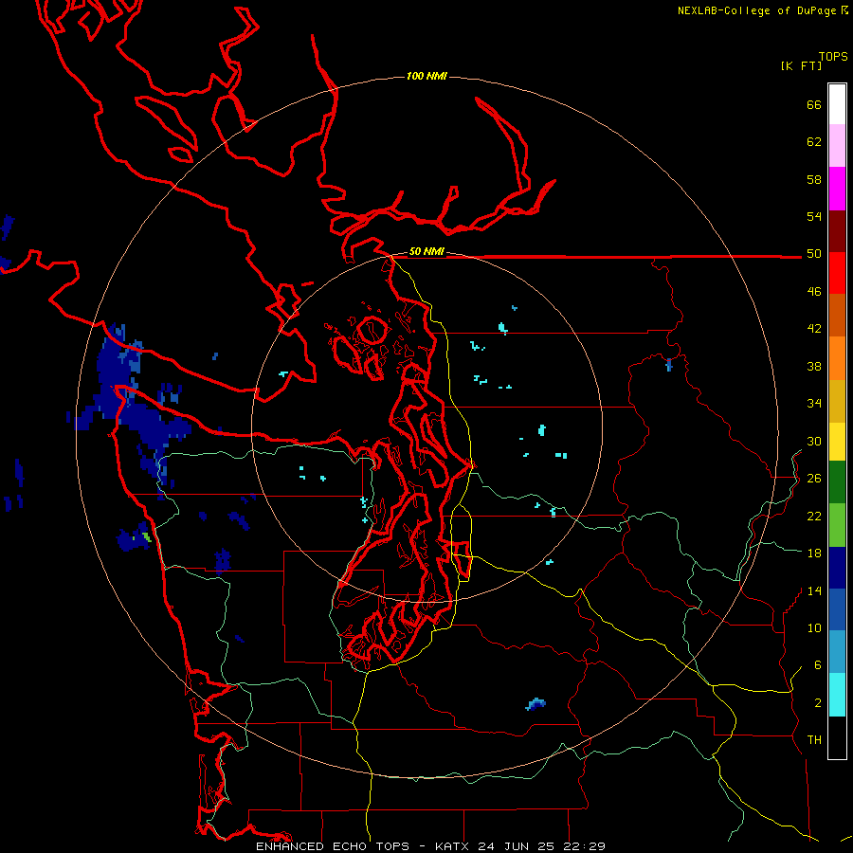Screen dimensions: 853x853
Task: Click the 38 scale value
Action: coord(814,366)
